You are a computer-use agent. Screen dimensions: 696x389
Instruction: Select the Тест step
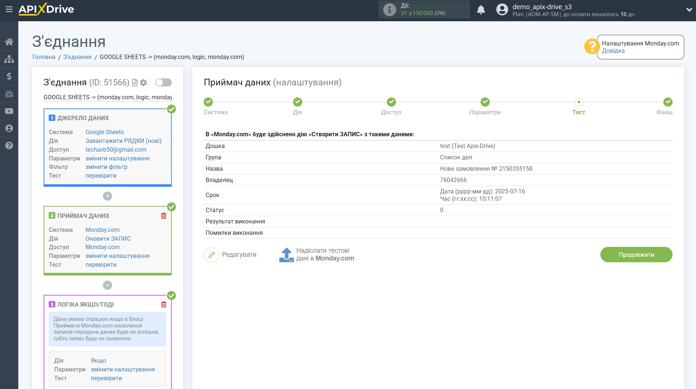coord(579,102)
